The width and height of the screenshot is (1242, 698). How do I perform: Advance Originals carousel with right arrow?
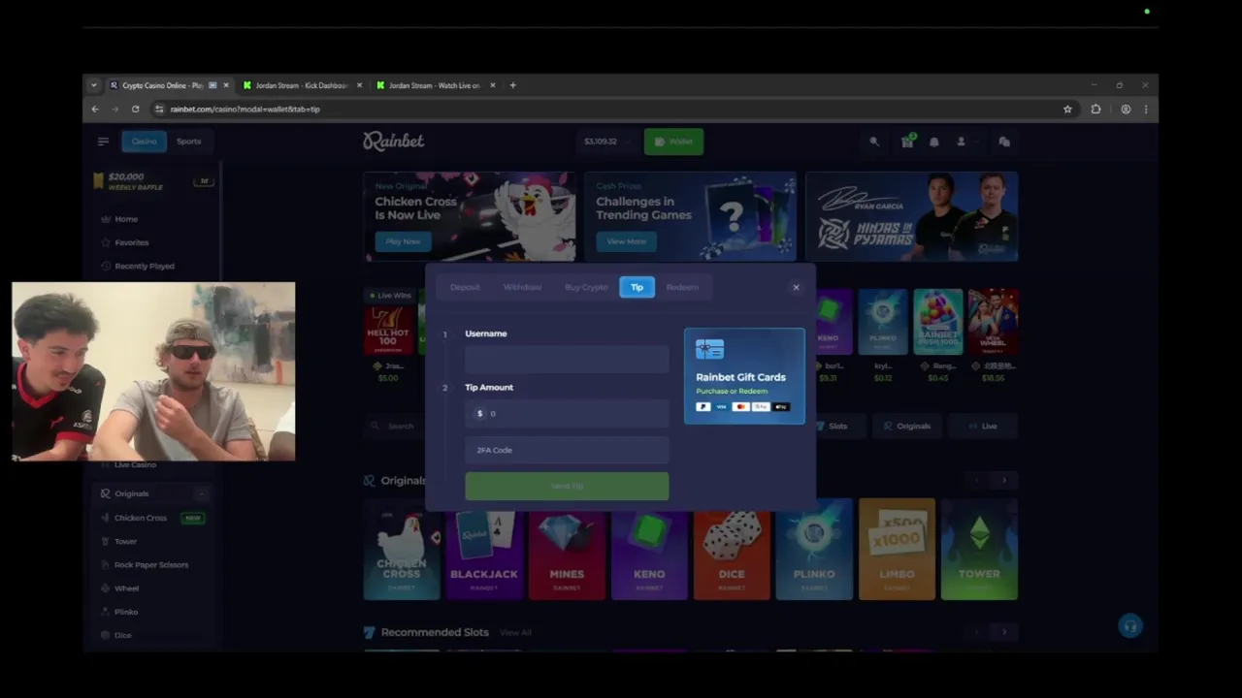point(1004,481)
